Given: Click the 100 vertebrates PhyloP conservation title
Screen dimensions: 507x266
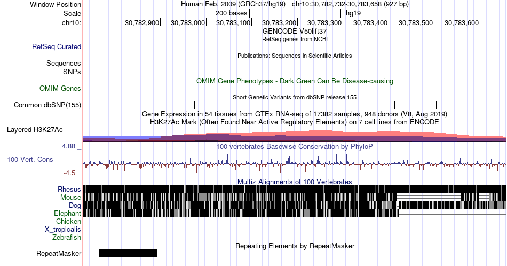Looking at the screenshot, I should 295,146.
